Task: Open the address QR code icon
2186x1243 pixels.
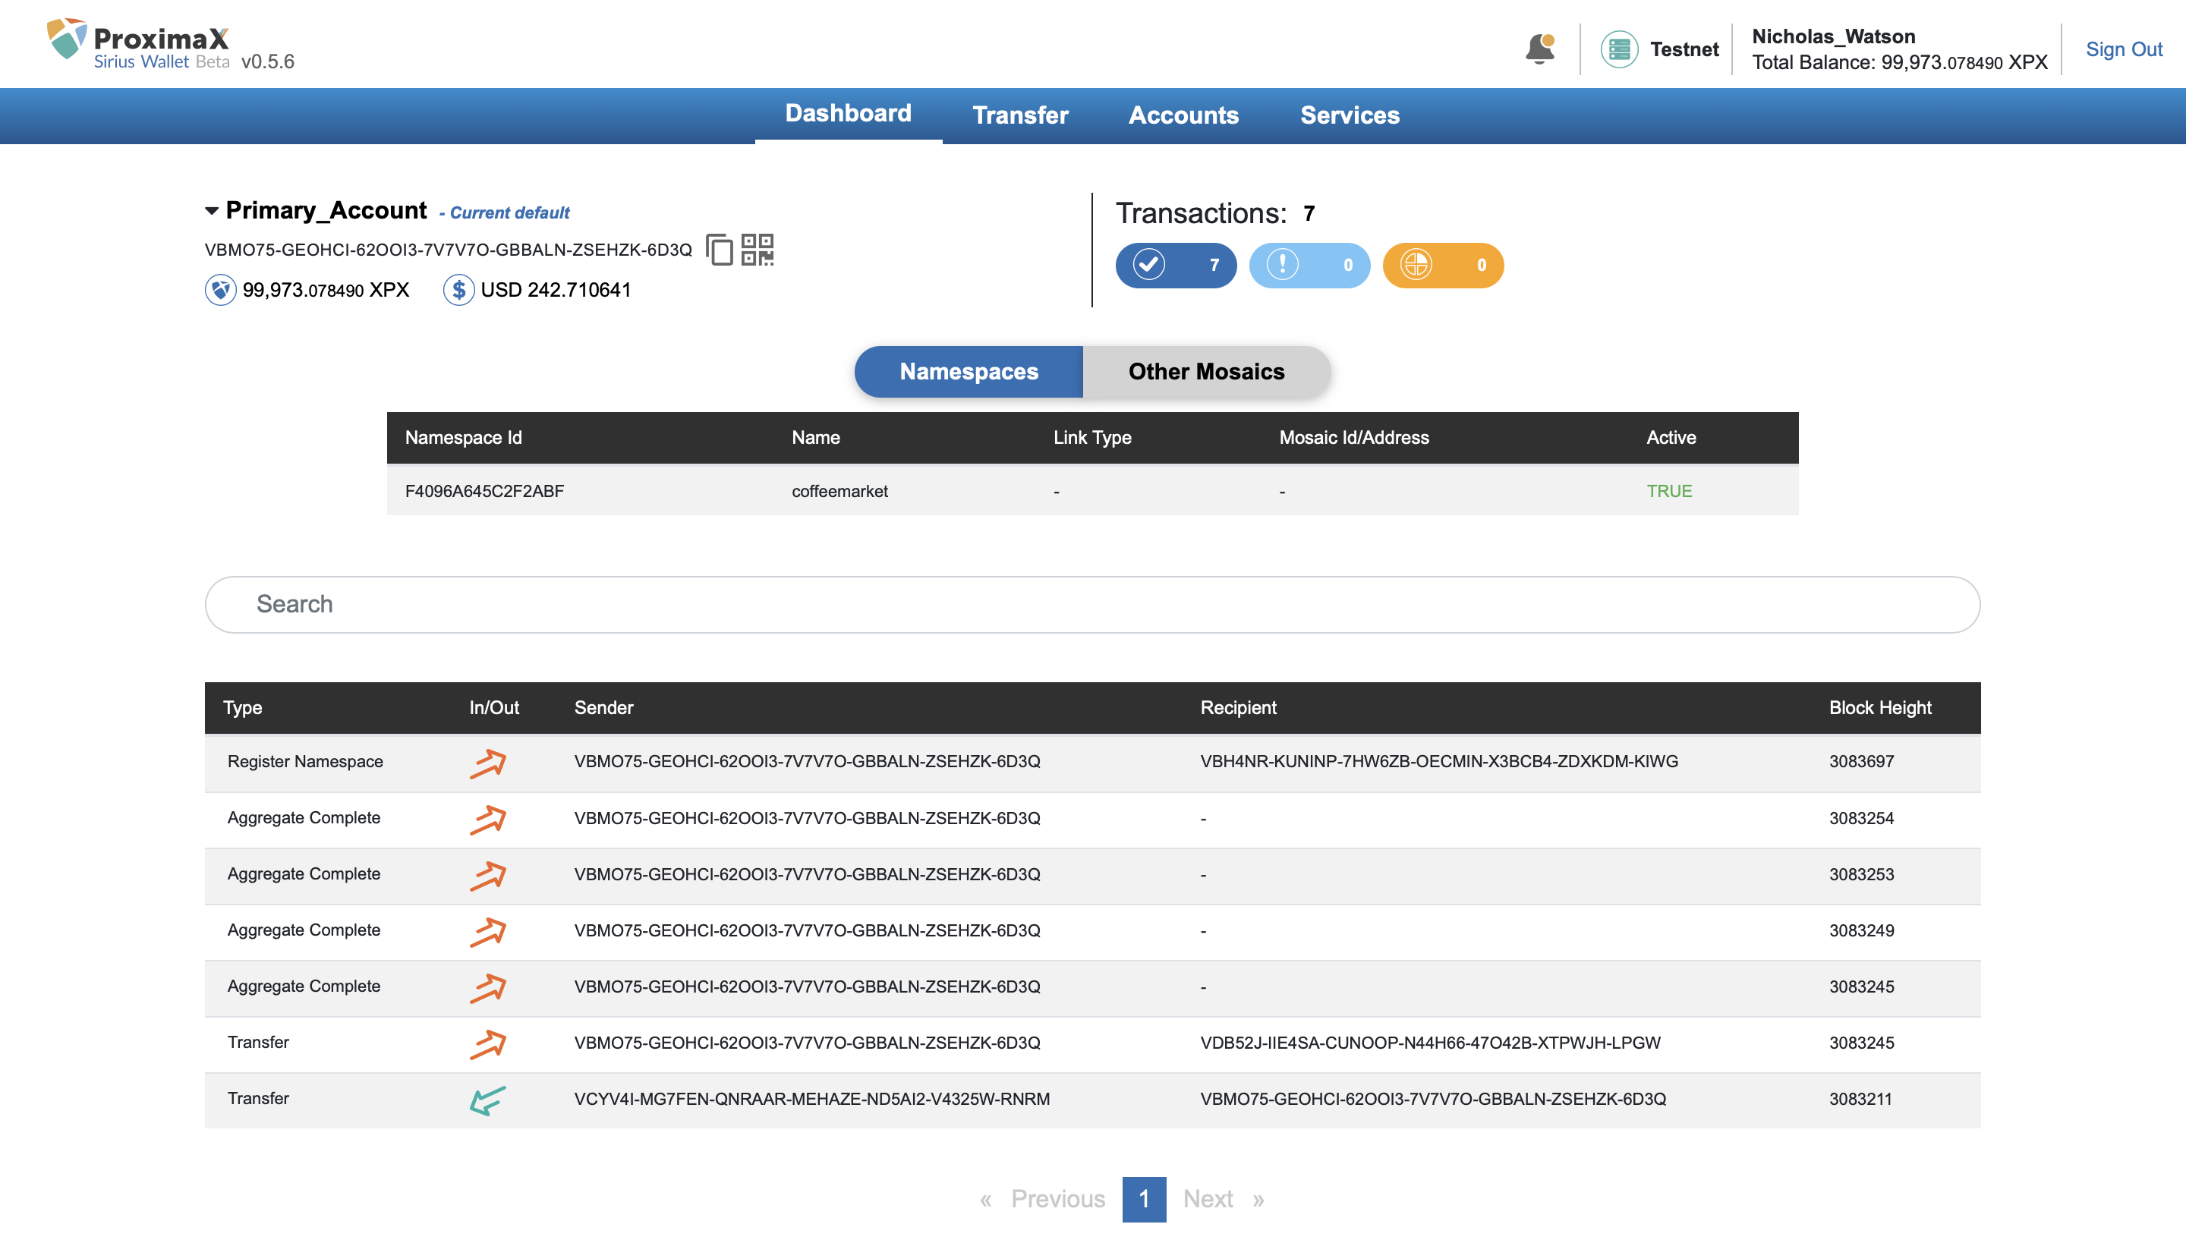Action: tap(757, 249)
